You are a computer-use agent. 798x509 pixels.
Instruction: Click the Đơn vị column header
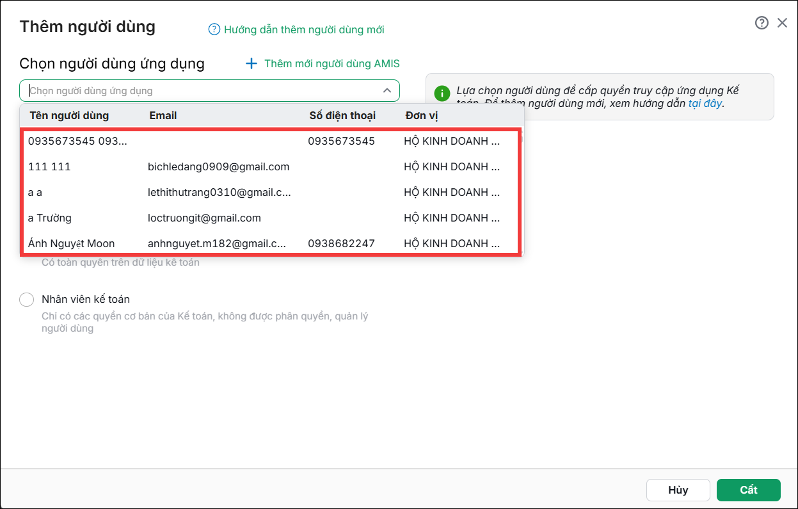pyautogui.click(x=422, y=116)
